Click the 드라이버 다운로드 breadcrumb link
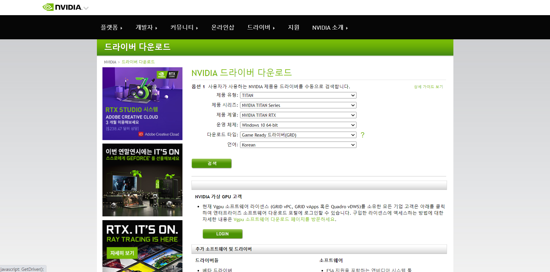550x272 pixels. tap(138, 62)
